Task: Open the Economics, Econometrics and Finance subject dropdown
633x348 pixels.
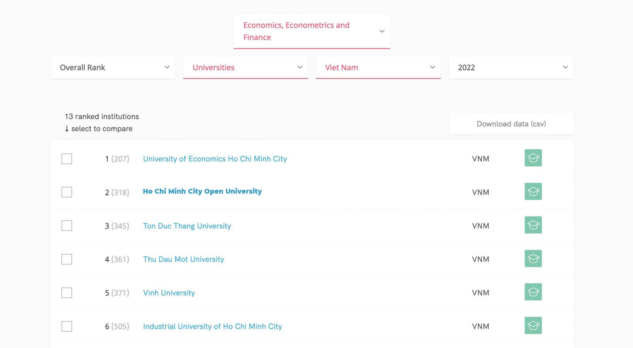Action: pos(312,31)
